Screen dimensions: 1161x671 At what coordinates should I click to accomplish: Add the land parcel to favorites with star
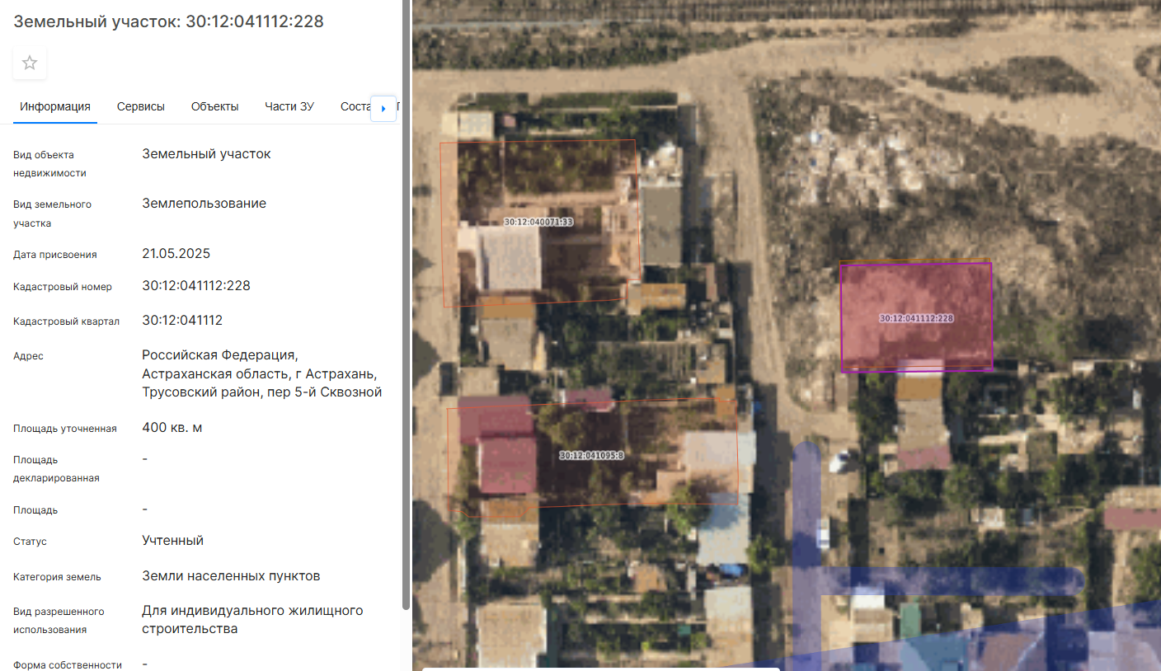pos(30,63)
